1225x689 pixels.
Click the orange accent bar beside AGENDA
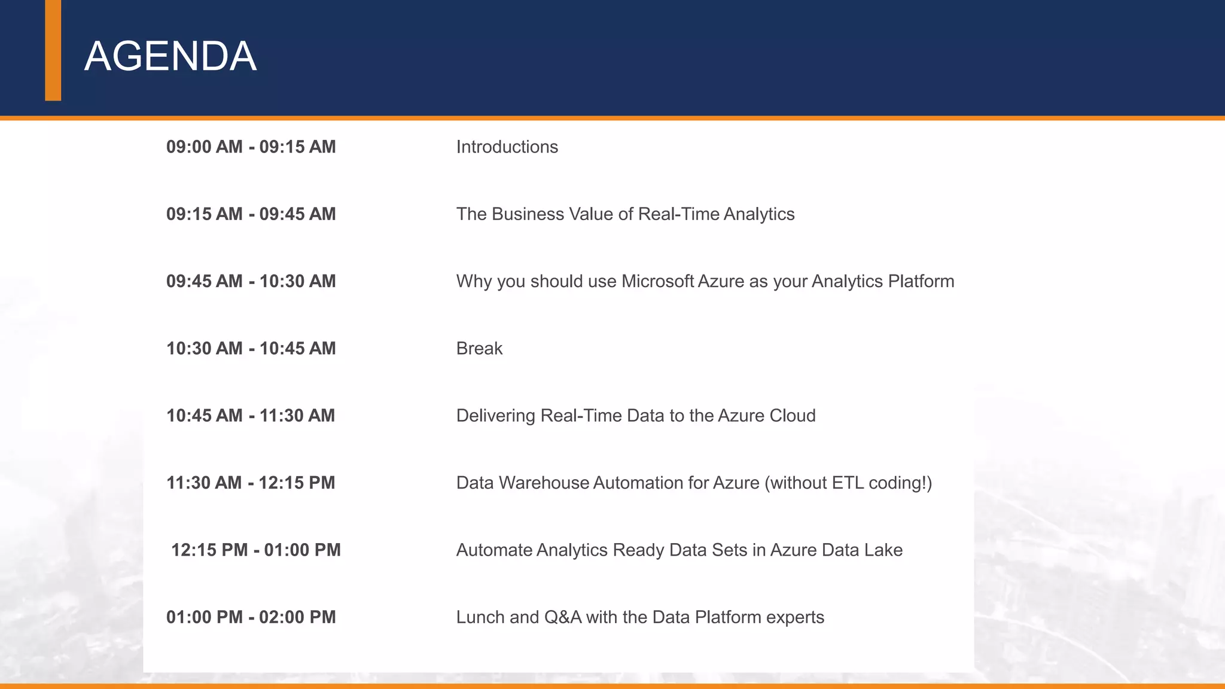[53, 51]
